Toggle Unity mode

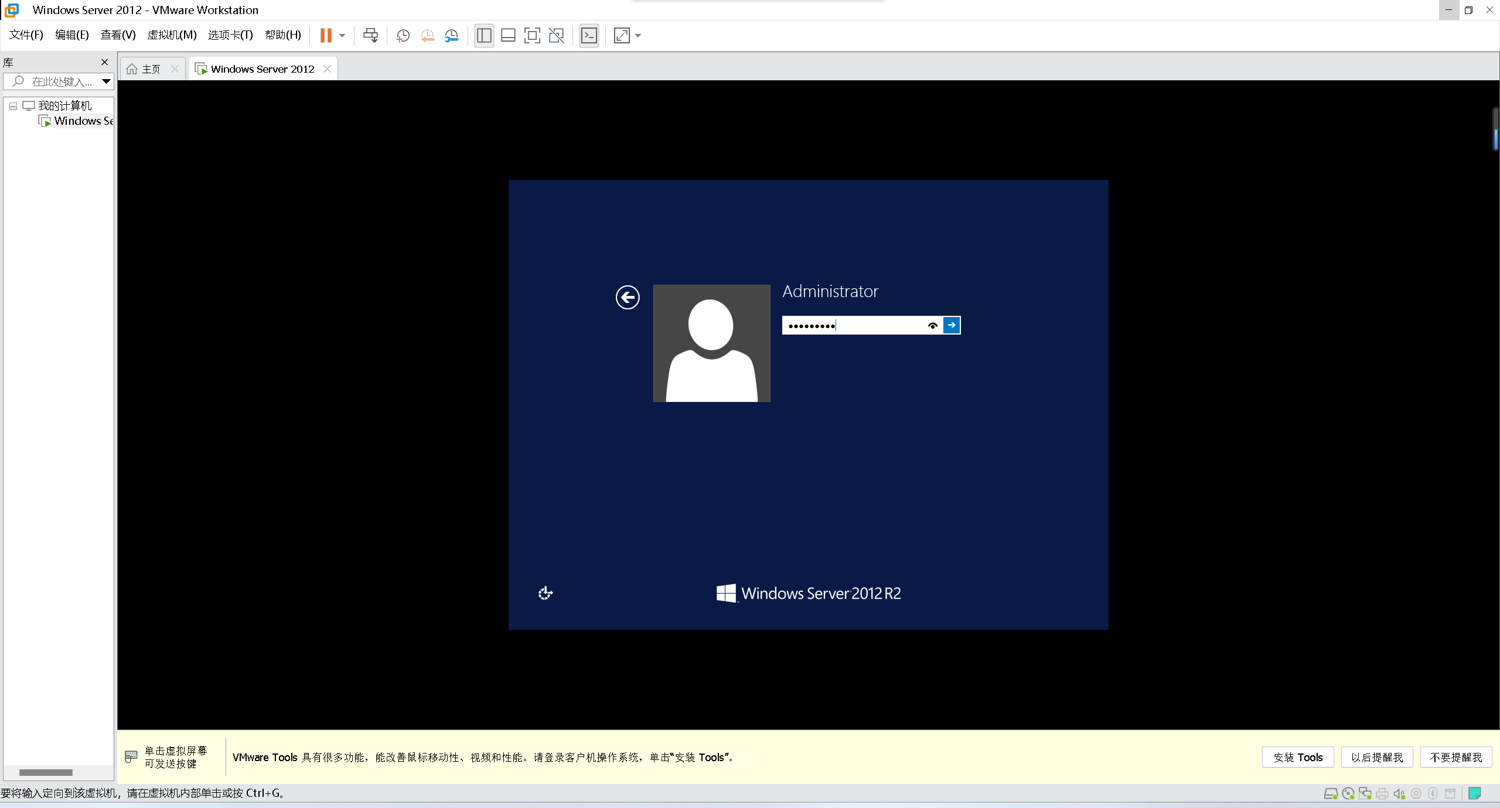(x=556, y=36)
